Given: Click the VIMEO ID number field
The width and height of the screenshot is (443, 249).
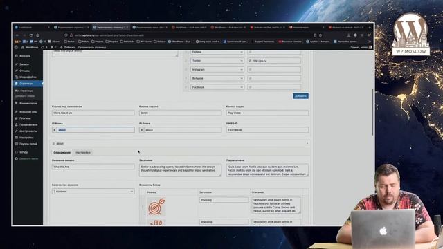Looking at the screenshot, I should [x=267, y=130].
